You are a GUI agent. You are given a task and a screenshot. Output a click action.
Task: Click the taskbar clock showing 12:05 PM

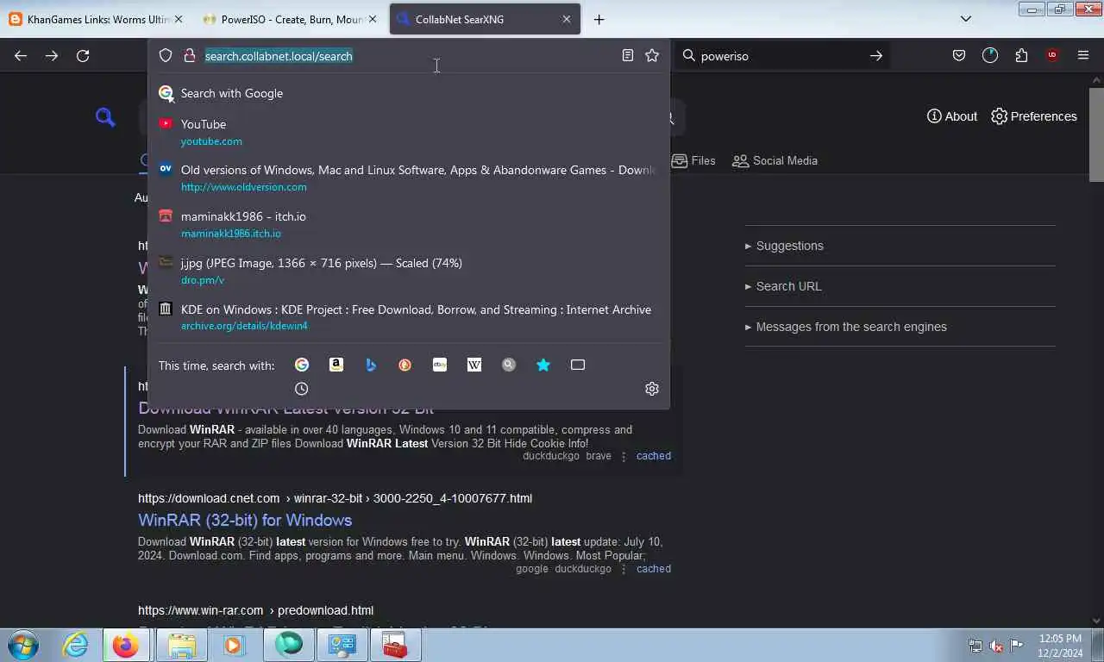(x=1060, y=646)
